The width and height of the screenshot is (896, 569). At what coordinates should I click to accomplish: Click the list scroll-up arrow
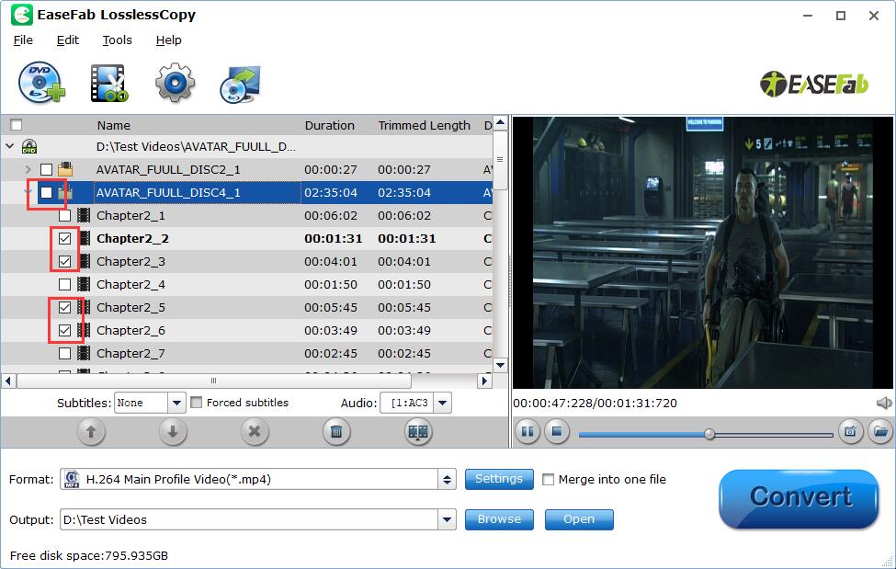501,123
